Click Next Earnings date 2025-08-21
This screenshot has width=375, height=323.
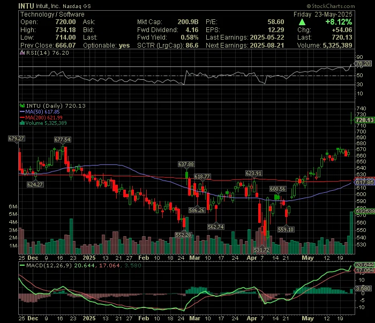(x=267, y=46)
